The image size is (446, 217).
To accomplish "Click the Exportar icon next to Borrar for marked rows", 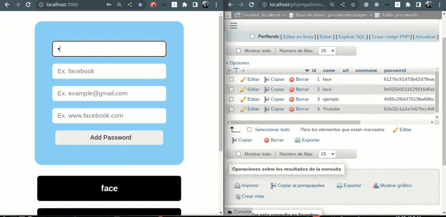I will coord(298,140).
